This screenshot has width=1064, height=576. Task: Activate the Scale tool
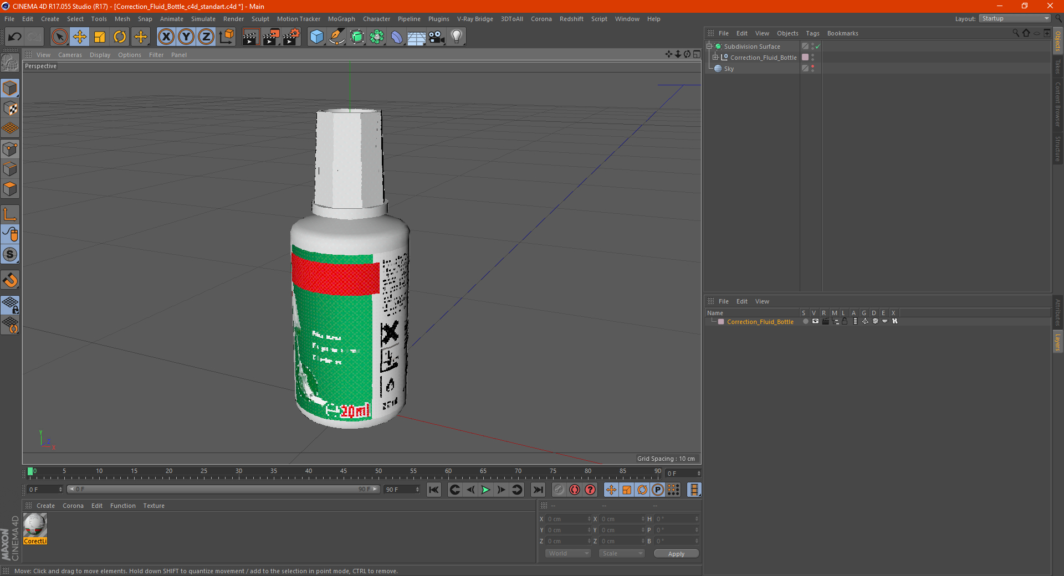coord(100,37)
